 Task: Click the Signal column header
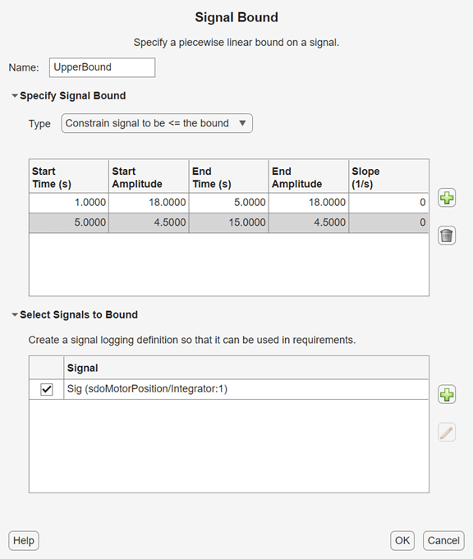[246, 368]
